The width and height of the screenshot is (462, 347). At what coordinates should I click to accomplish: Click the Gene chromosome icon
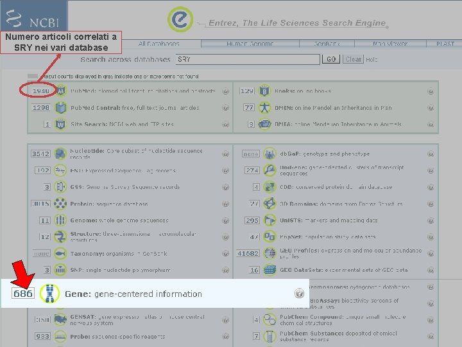tap(50, 294)
